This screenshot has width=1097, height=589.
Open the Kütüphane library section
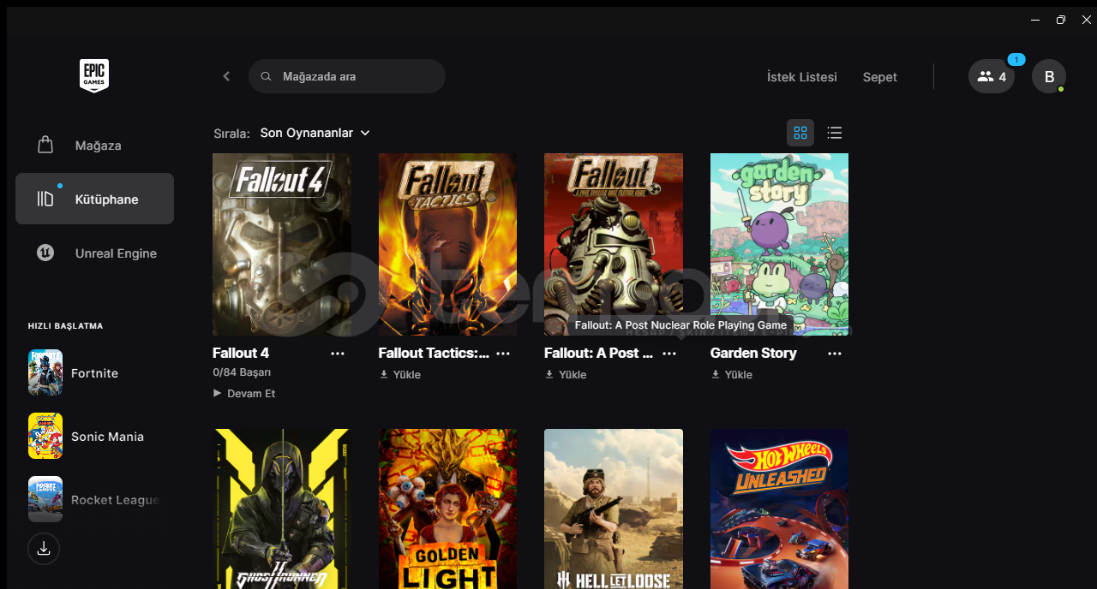(94, 199)
